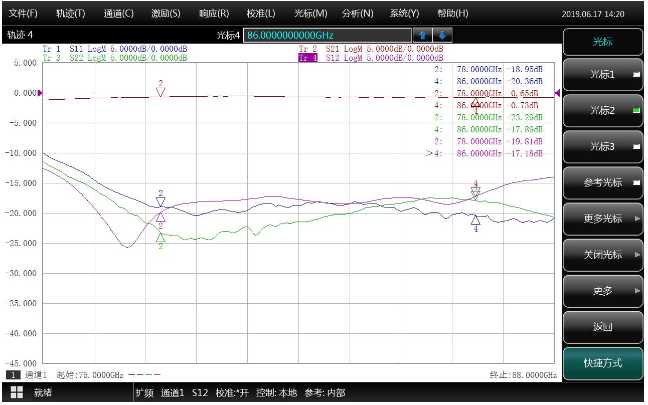Select trace label Tr 3 S22

[x=115, y=58]
